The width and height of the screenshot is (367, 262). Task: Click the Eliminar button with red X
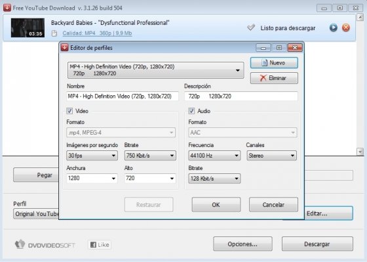[274, 78]
